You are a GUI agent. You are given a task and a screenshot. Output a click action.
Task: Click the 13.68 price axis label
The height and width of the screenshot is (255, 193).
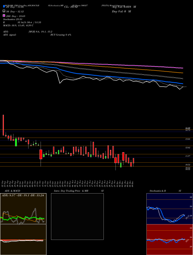188,139
